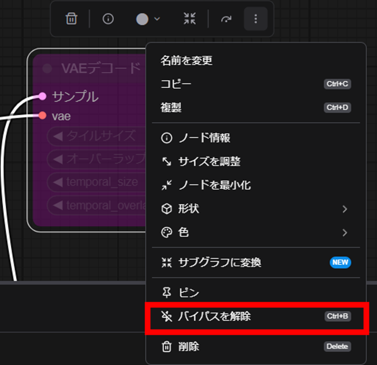Click the サンプル input label
Viewport: 377px width, 365px height.
75,97
